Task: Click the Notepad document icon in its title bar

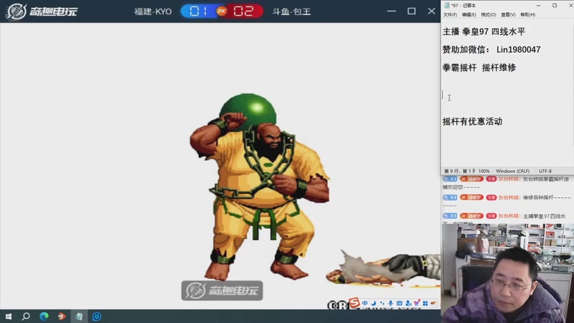Action: pyautogui.click(x=446, y=6)
